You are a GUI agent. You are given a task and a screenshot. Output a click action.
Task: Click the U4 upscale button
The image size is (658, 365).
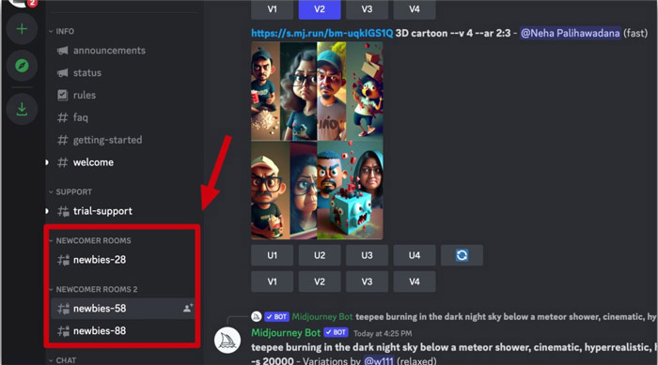(415, 255)
